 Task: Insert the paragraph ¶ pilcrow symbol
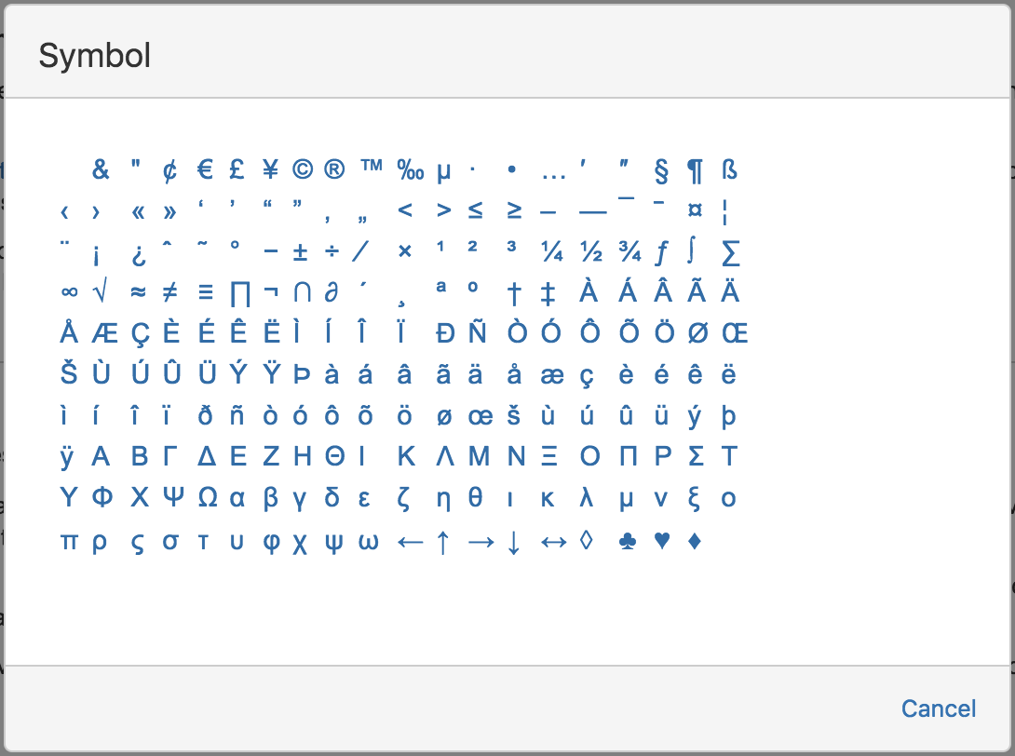click(695, 171)
